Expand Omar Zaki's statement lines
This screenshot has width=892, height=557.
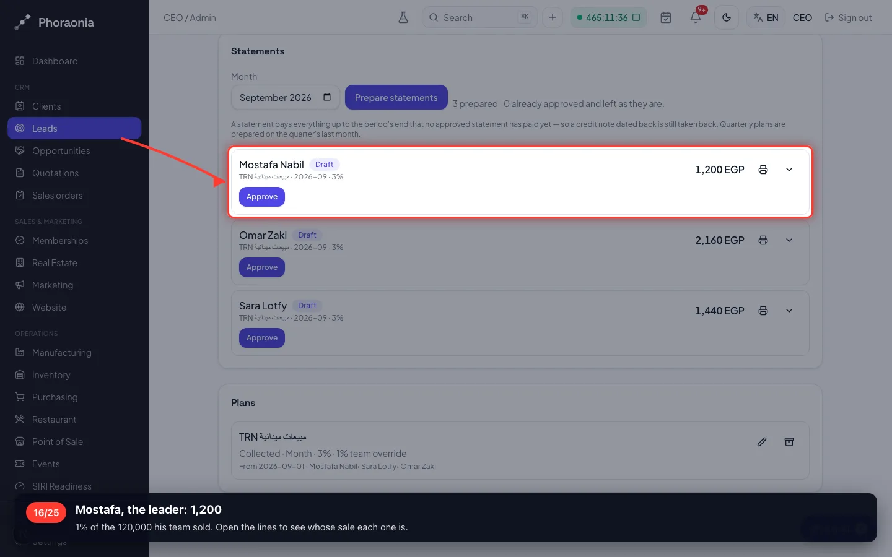pyautogui.click(x=789, y=240)
